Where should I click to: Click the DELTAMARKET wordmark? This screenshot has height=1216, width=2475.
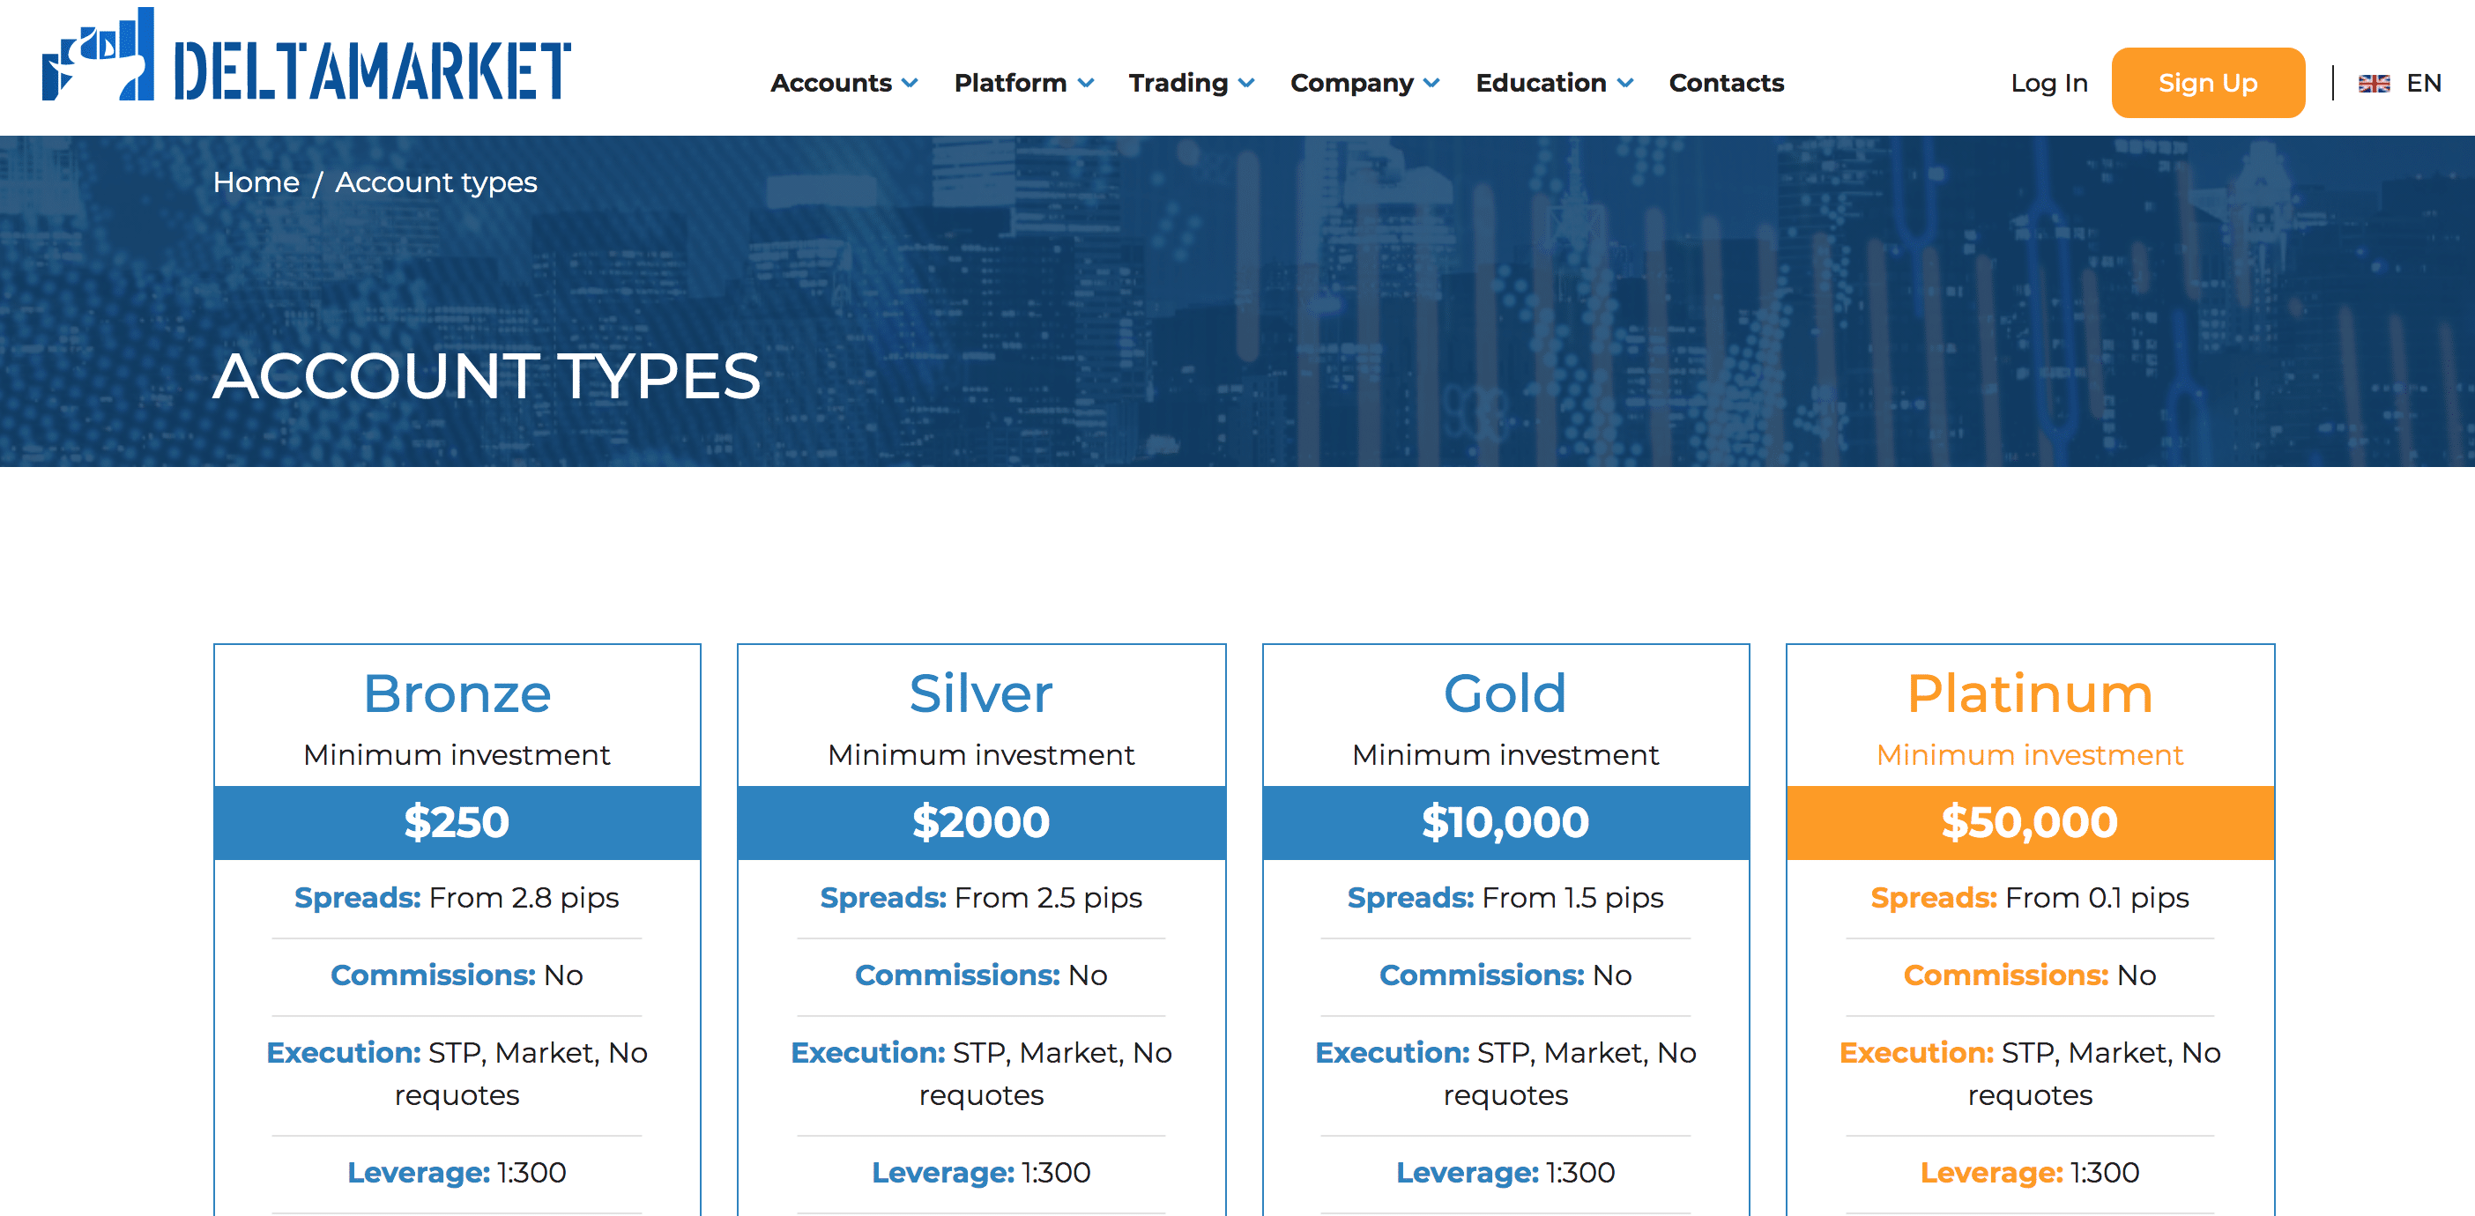click(x=373, y=70)
